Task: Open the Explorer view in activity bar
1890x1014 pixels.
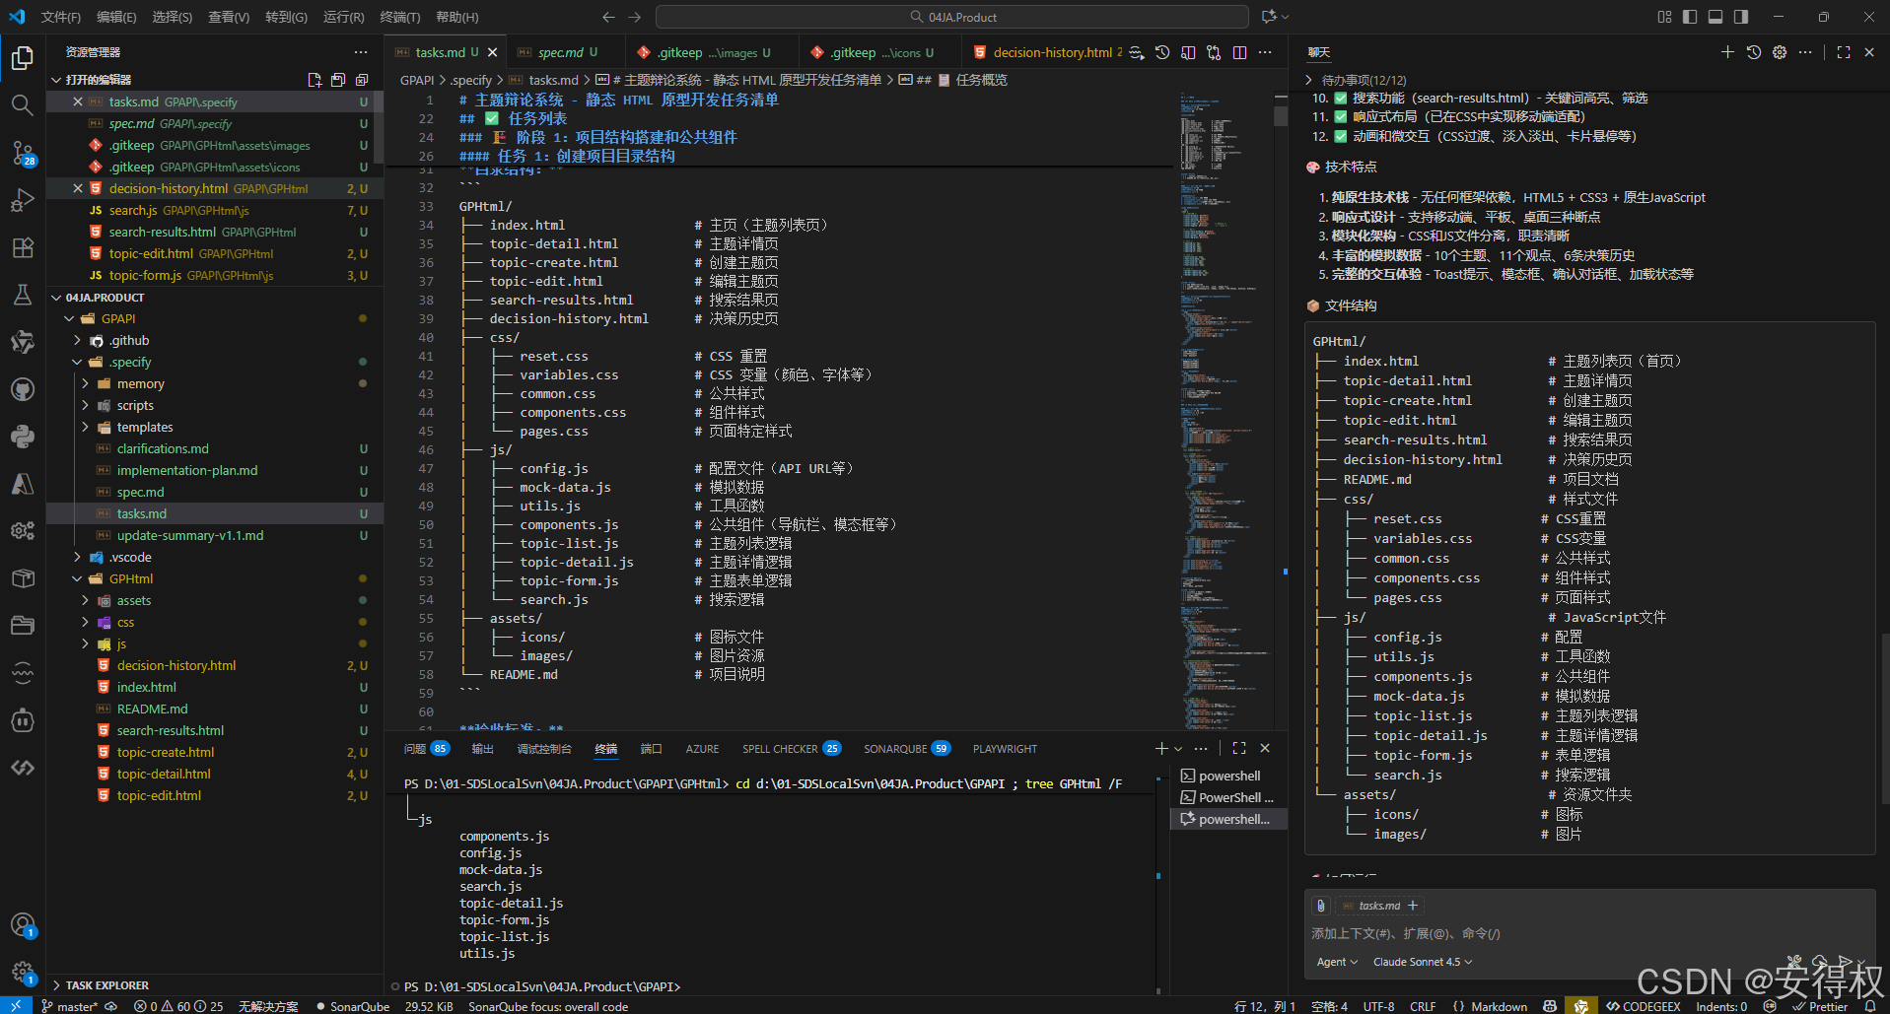Action: click(22, 58)
